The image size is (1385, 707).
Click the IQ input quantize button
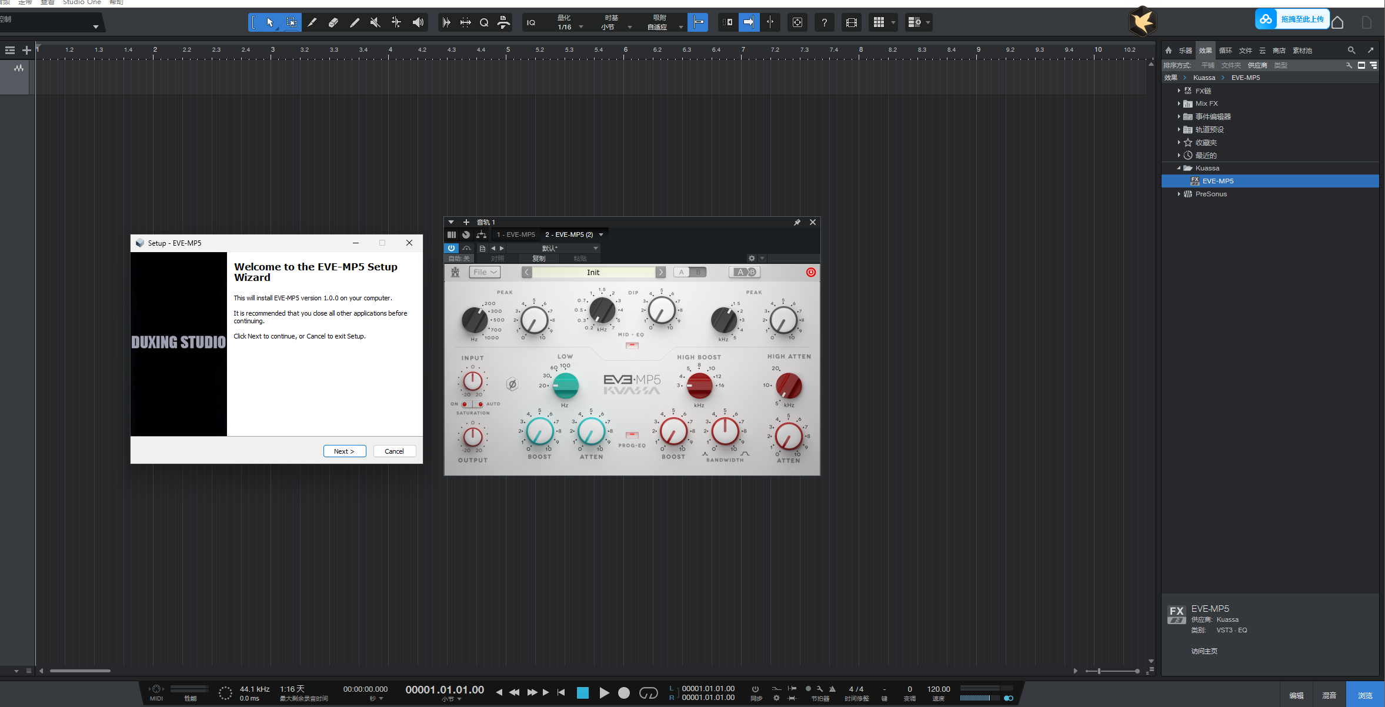coord(531,22)
